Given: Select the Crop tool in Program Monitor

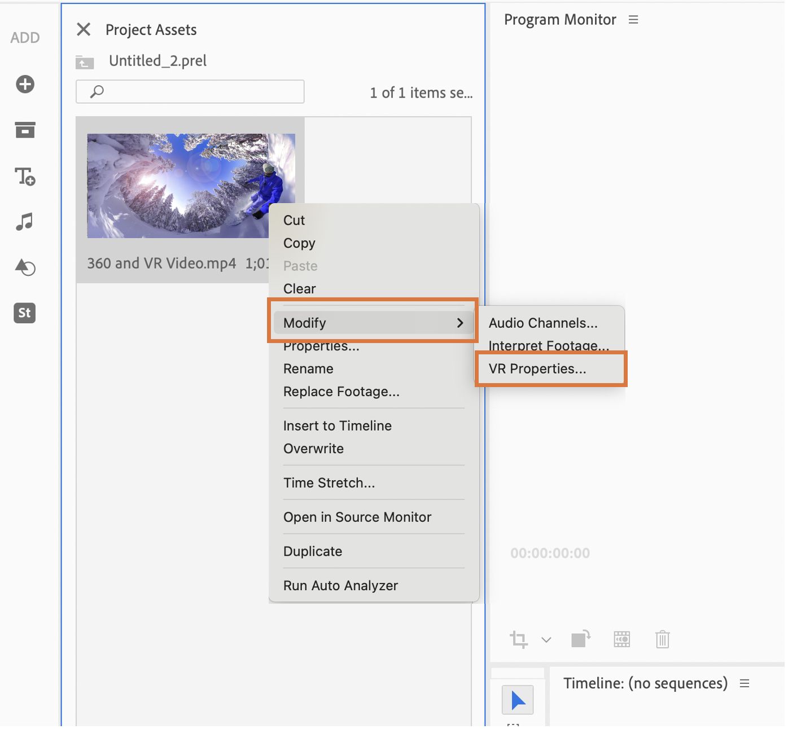Looking at the screenshot, I should point(518,639).
